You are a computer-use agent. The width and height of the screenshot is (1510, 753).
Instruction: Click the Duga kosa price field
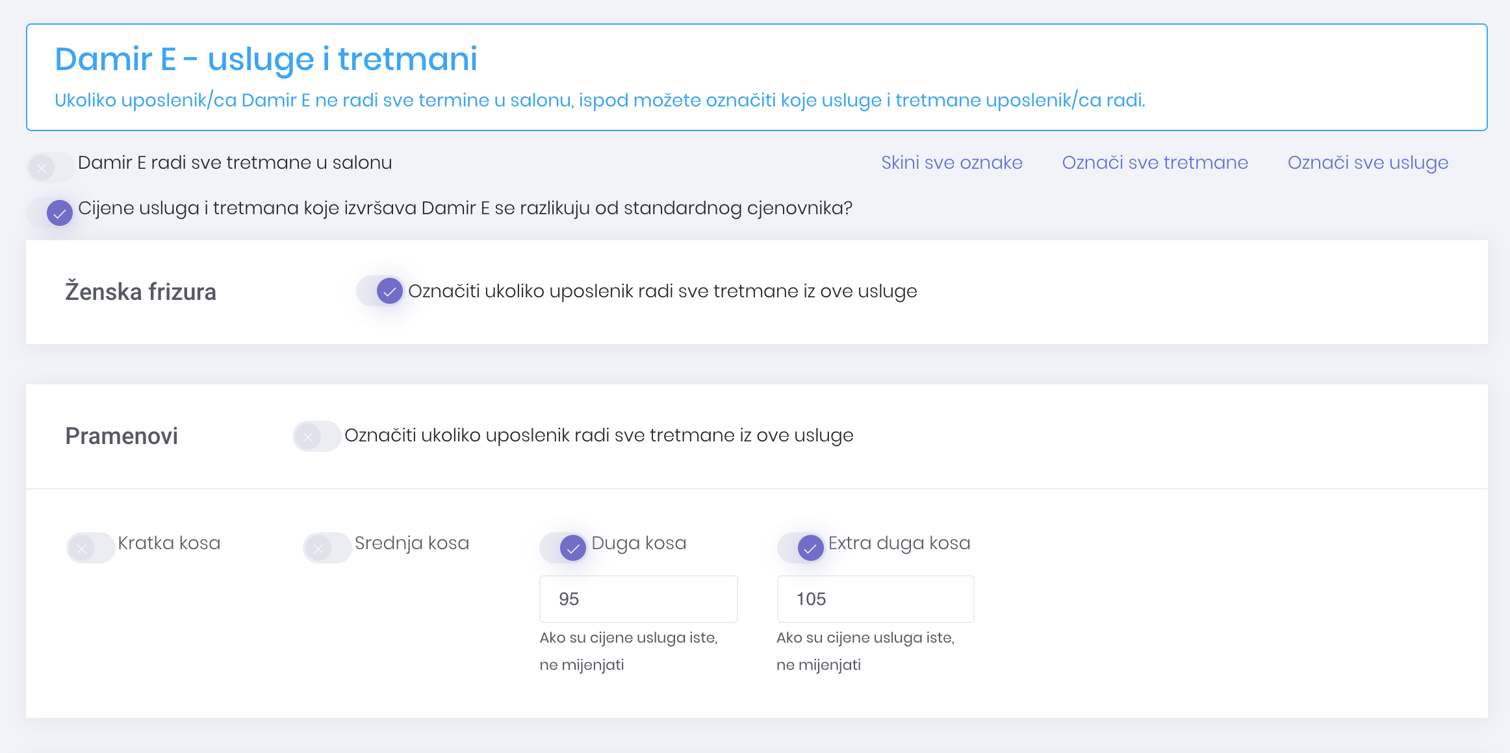(638, 599)
